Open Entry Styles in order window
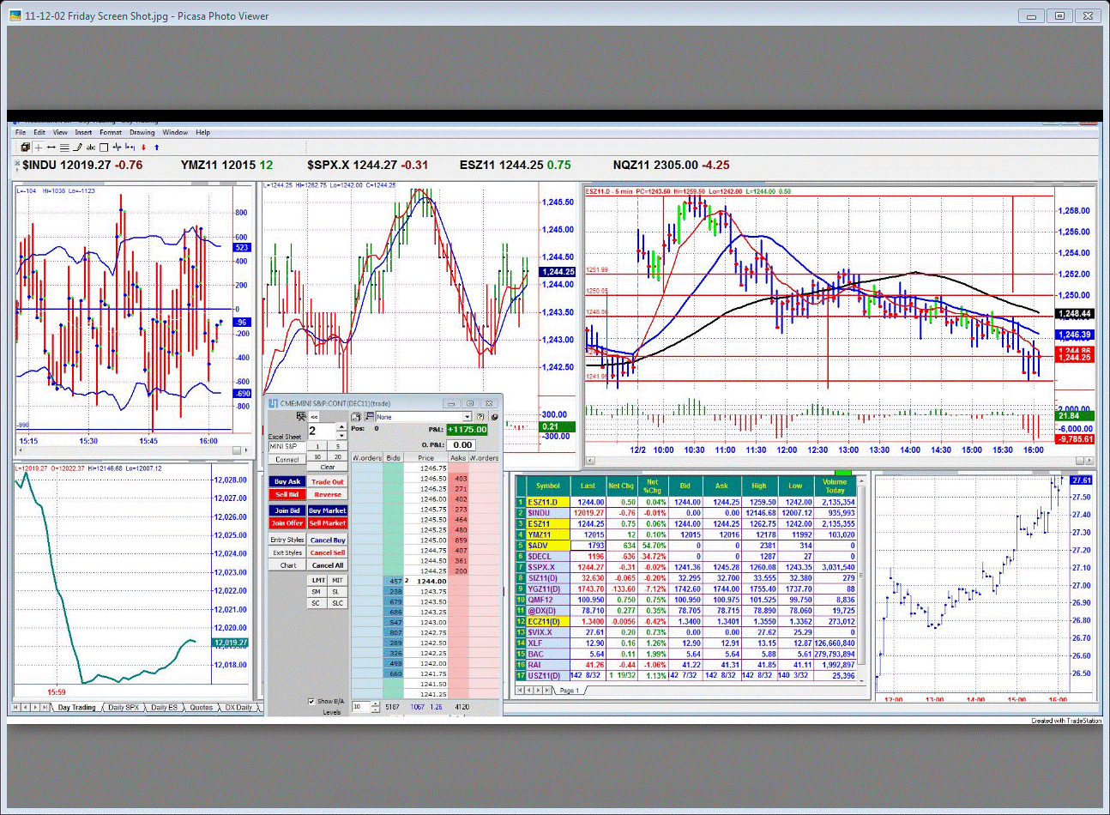 (287, 540)
